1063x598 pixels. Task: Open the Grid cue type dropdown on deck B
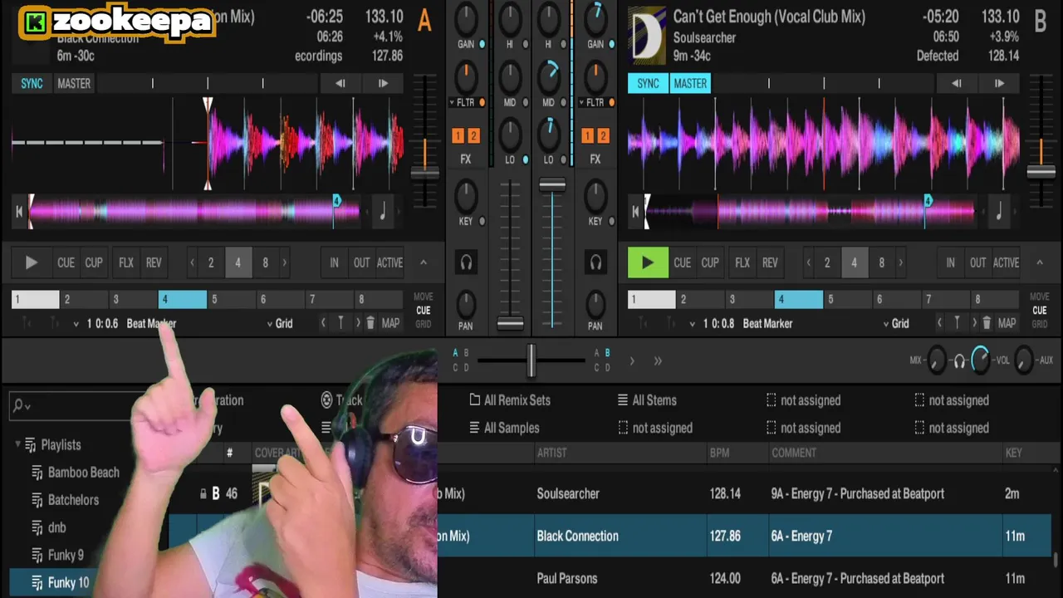click(x=896, y=324)
